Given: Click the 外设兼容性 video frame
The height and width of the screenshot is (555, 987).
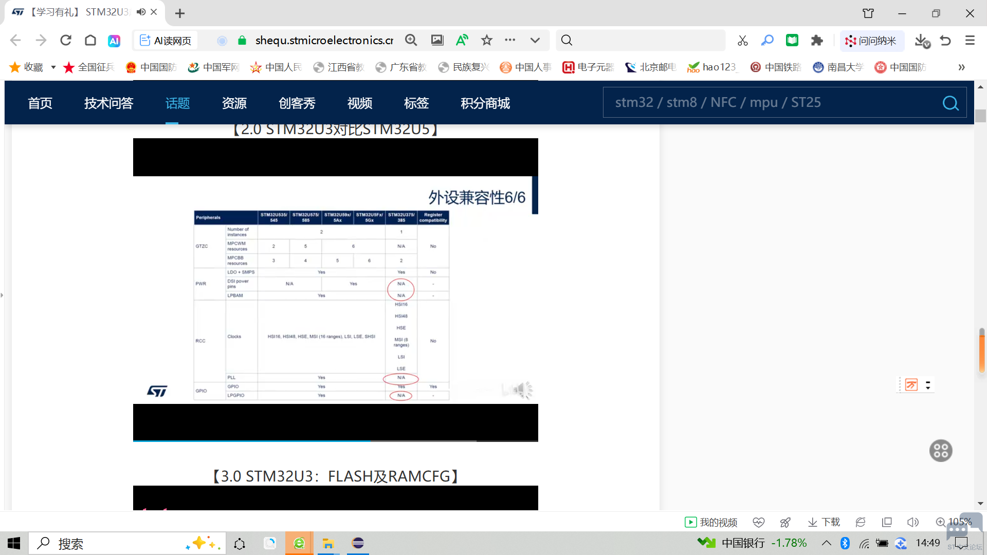Looking at the screenshot, I should [336, 290].
